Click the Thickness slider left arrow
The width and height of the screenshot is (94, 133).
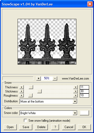click(21, 87)
